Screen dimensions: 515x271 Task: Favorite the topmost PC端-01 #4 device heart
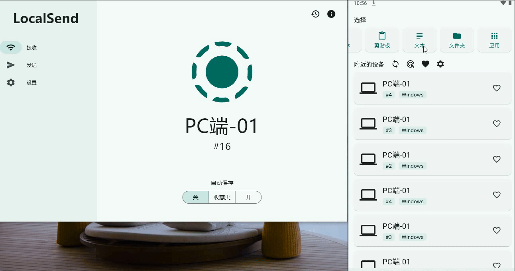tap(497, 88)
